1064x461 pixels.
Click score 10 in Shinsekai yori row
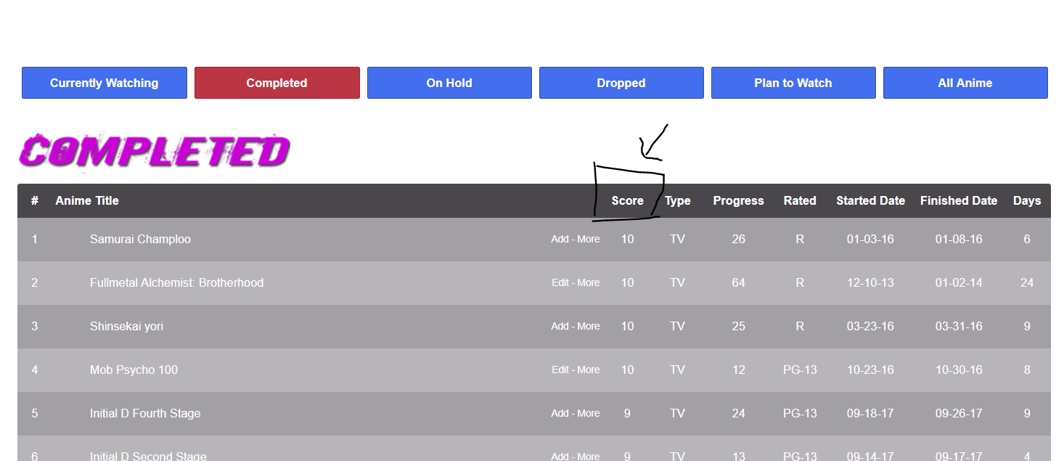pyautogui.click(x=627, y=326)
